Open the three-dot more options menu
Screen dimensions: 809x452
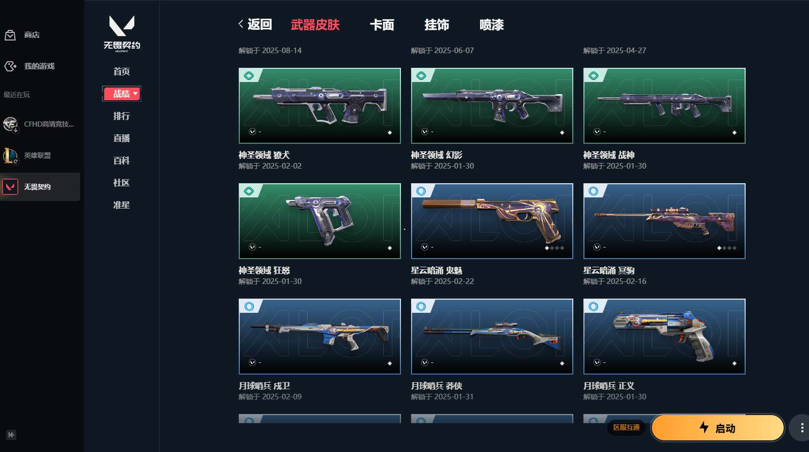coord(801,428)
